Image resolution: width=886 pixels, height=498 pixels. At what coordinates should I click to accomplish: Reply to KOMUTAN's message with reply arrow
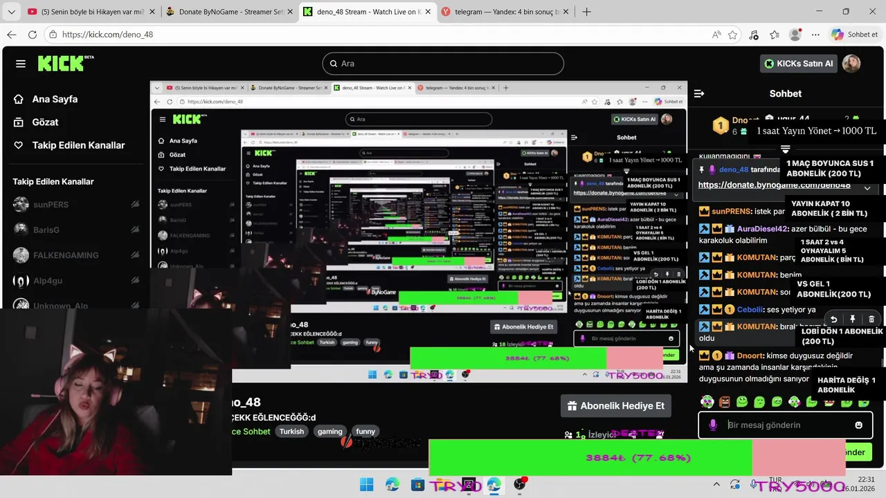[x=834, y=319]
